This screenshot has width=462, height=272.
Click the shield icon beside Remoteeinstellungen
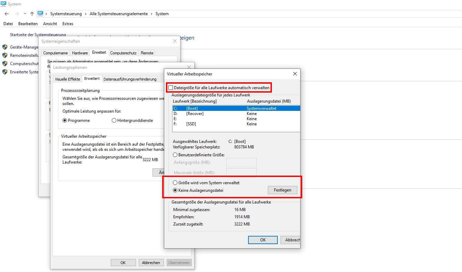coord(5,55)
